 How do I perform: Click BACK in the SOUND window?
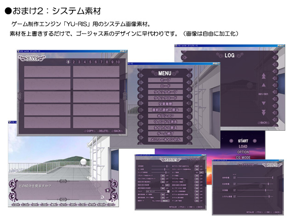click(277, 212)
